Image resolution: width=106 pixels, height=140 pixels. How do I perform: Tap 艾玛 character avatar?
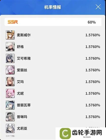10,82
